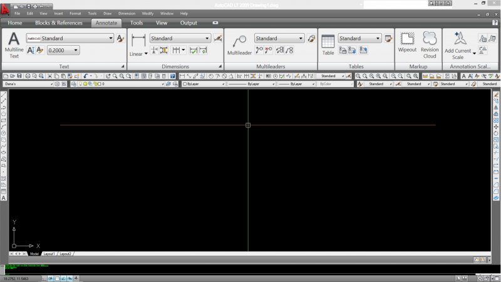This screenshot has height=282, width=501.
Task: Open the ribbon Dimension style dropdown
Action: tap(207, 38)
